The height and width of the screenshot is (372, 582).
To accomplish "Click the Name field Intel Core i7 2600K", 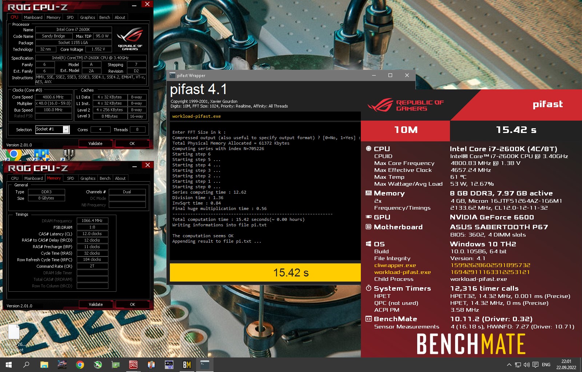I will tap(73, 29).
